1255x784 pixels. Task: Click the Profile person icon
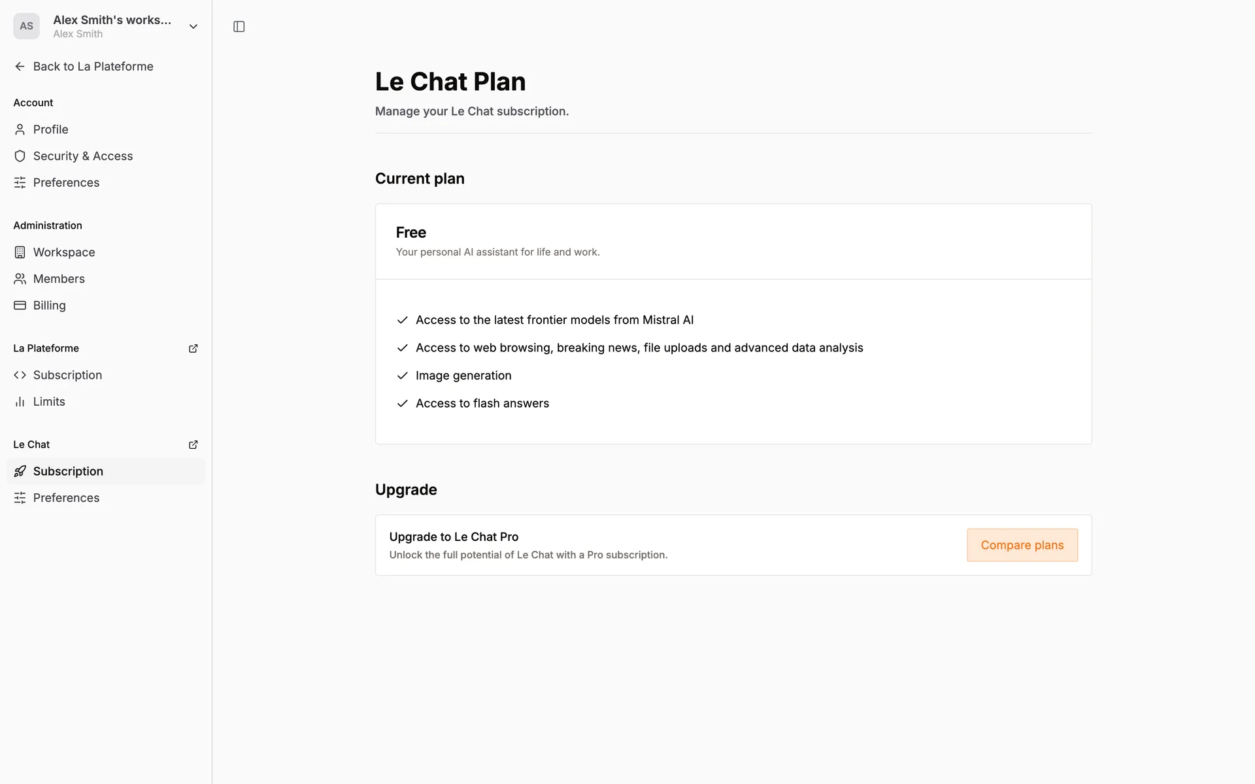point(20,129)
